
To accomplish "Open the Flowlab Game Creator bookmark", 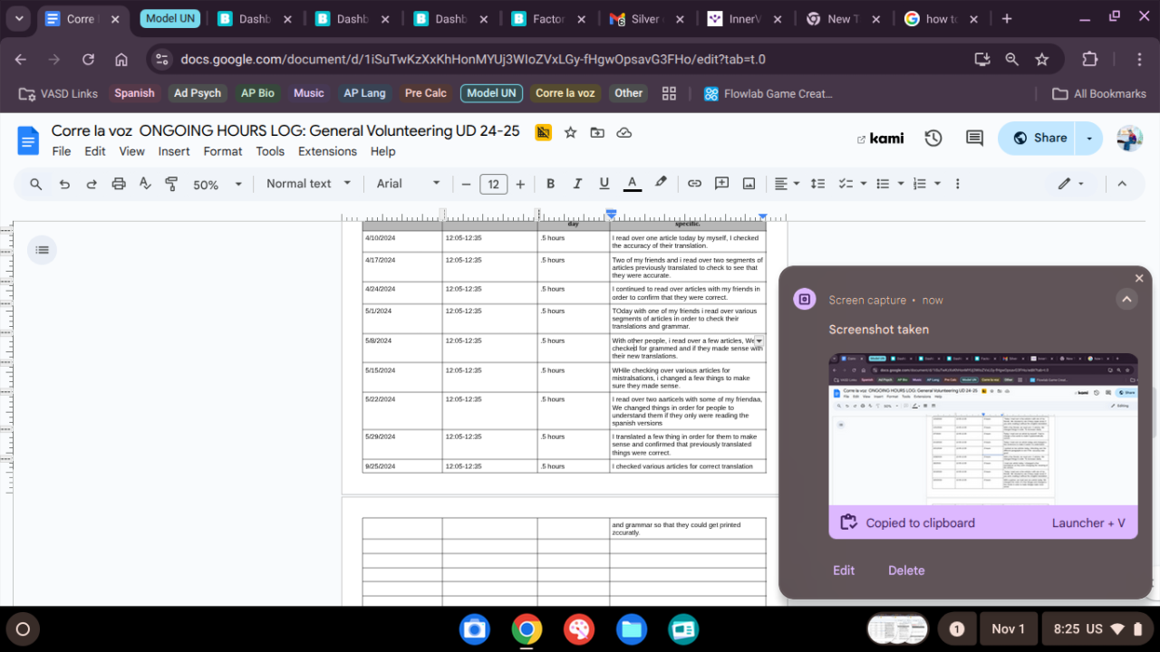I will point(768,93).
